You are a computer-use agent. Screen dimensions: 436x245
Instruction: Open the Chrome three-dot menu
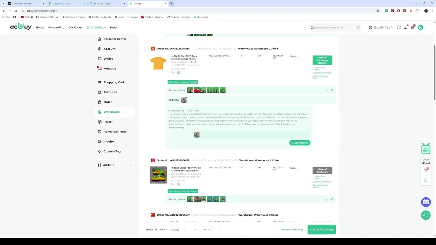click(x=432, y=11)
